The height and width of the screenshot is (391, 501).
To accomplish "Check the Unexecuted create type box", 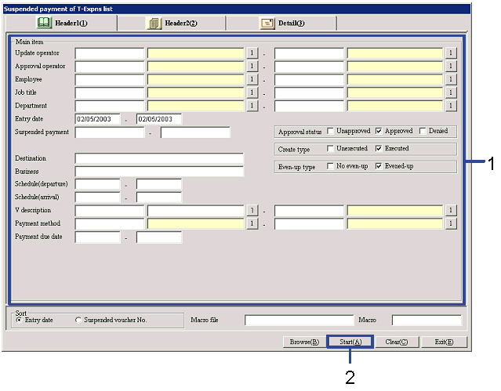I will [x=330, y=149].
